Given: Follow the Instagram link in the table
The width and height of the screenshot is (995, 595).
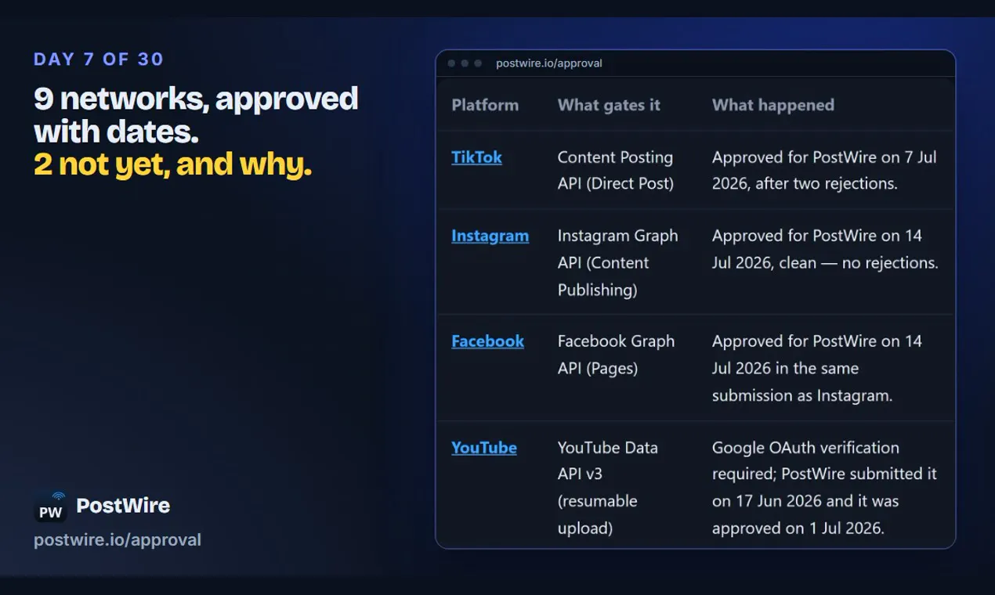Looking at the screenshot, I should (x=490, y=236).
